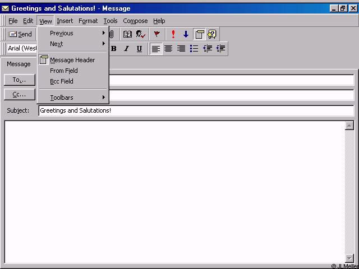Show the From Field option
Viewport: 359px width, 269px height.
click(x=73, y=71)
